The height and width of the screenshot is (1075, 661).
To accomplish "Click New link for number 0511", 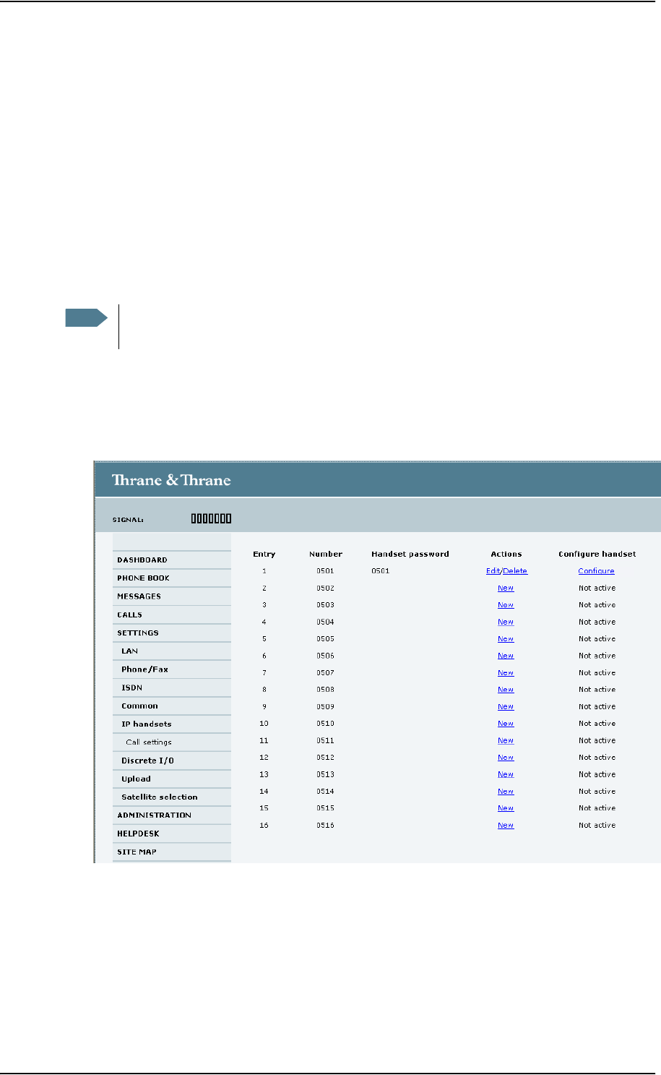I will point(506,741).
